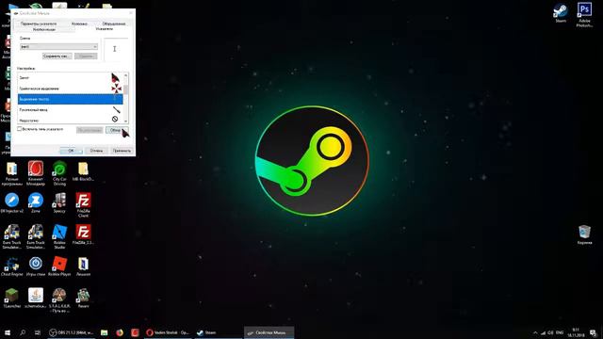Show hidden system tray icons
Screen dimensions: 603x339
[535, 332]
